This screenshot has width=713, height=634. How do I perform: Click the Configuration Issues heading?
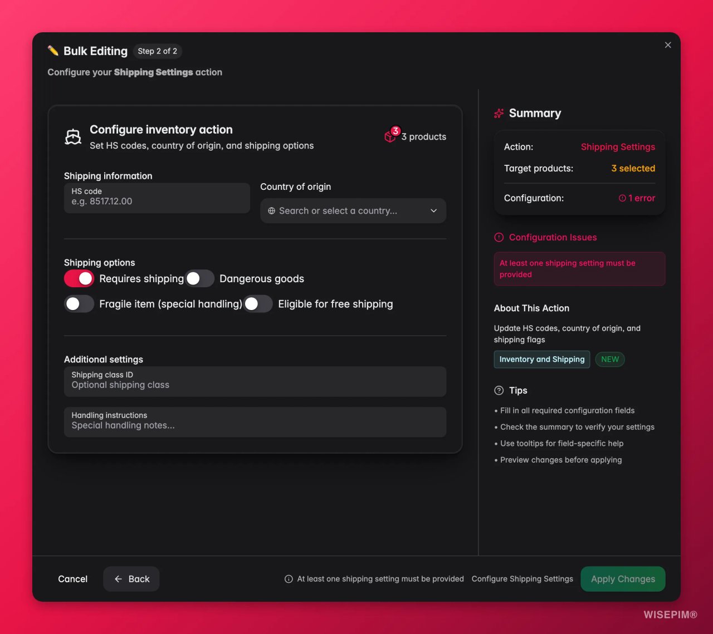pyautogui.click(x=553, y=237)
